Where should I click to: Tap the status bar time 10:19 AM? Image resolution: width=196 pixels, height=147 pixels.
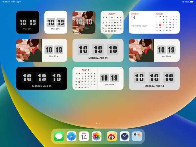point(6,2)
